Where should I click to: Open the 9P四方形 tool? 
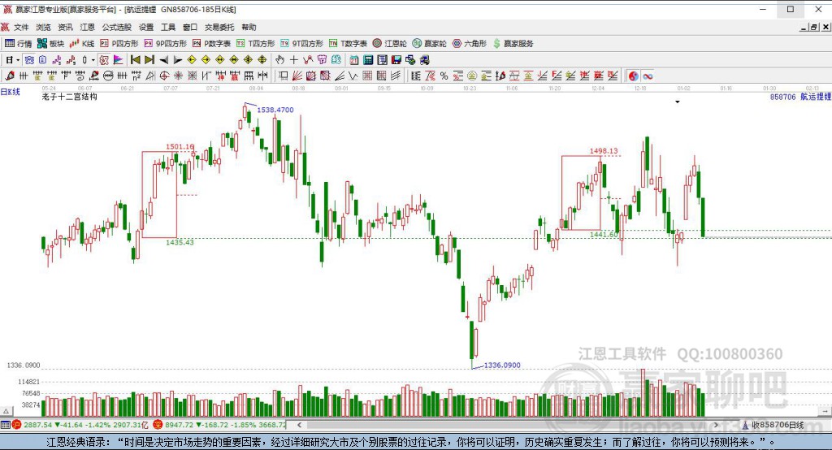(166, 44)
